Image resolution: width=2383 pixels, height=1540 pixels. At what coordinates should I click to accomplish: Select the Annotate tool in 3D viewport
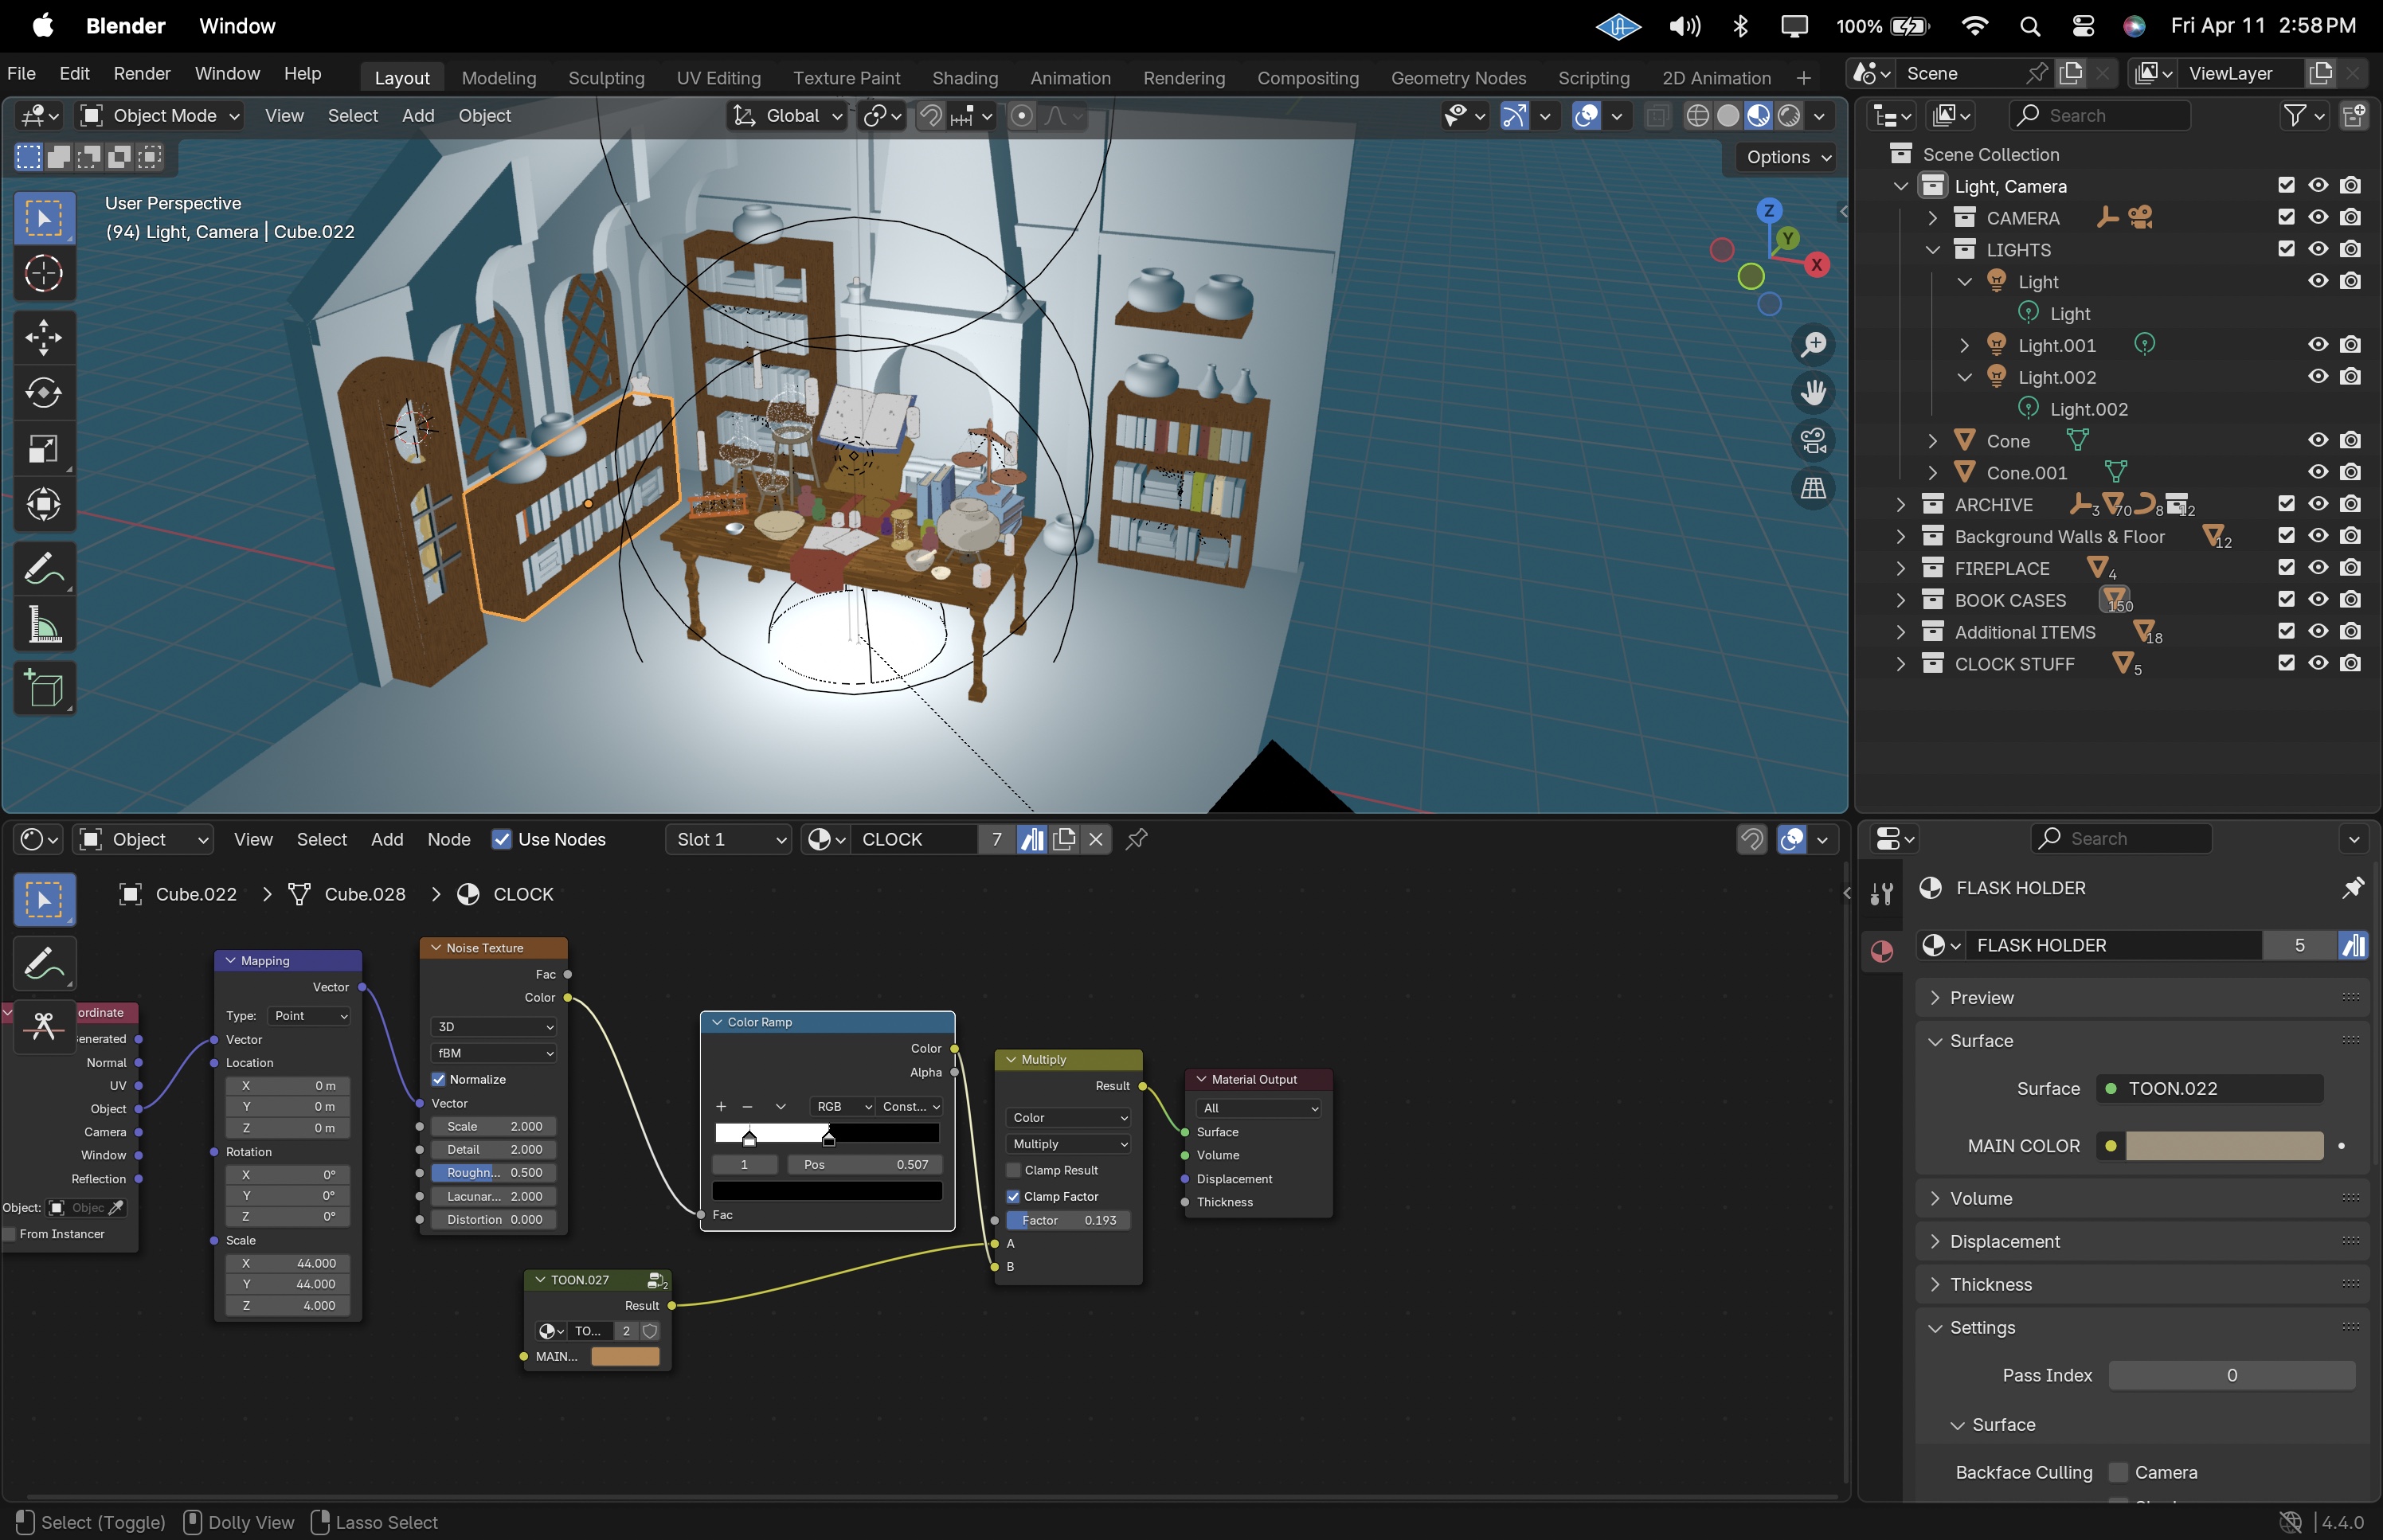pyautogui.click(x=43, y=569)
